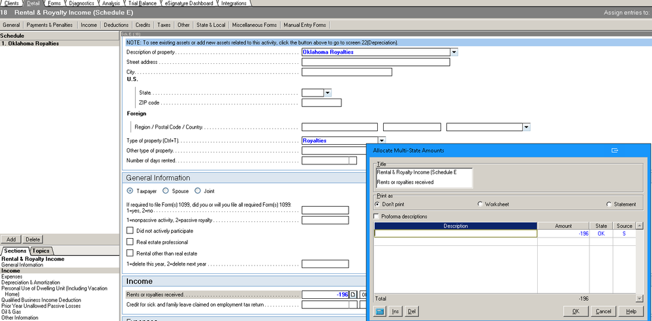Click grid scrollbar down arrow

pos(640,299)
